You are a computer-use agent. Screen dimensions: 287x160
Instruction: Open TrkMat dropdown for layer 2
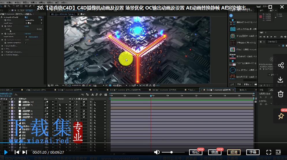(63, 105)
